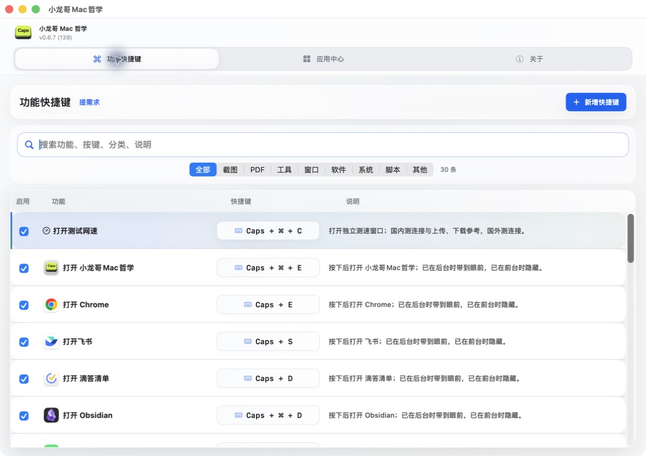Click the 按下后打开 Chrome description text
Viewport: 646px width, 456px height.
point(424,305)
